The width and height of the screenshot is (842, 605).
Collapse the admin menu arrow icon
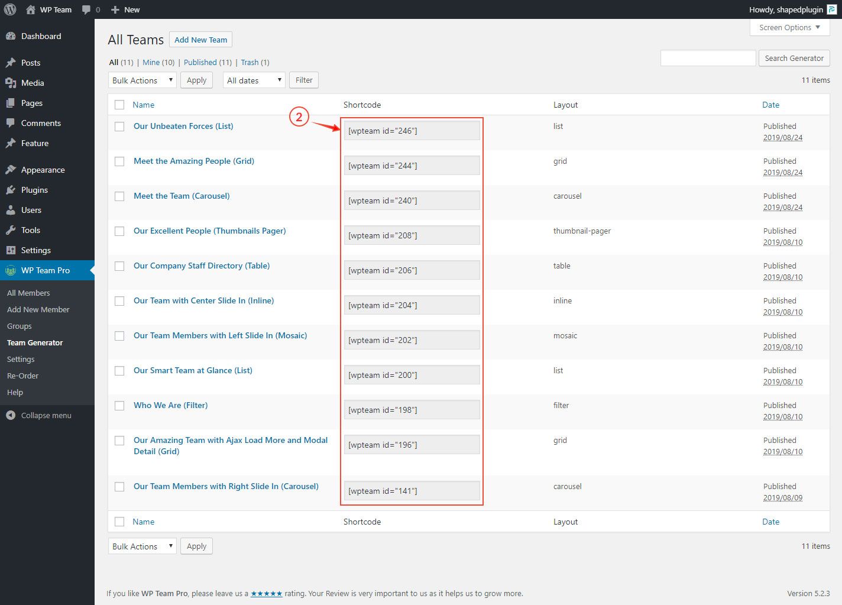(11, 415)
